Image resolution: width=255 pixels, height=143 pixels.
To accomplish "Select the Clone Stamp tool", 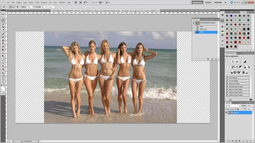I will pos(3,40).
